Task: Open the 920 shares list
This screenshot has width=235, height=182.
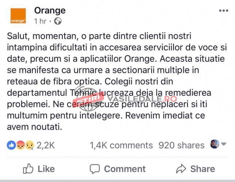Action: (x=181, y=145)
